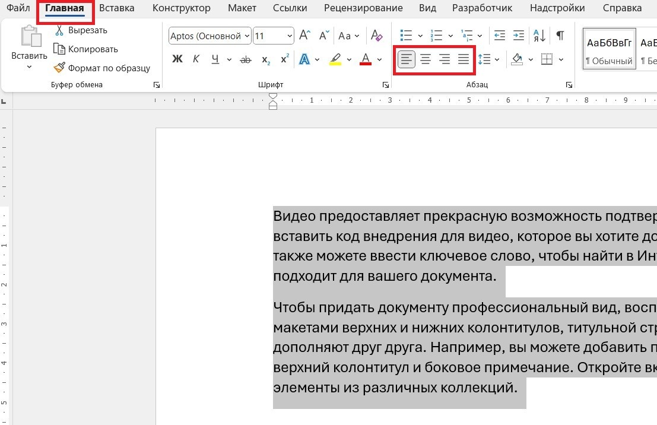
Task: Click the sort (АЯ) icon
Action: [538, 36]
